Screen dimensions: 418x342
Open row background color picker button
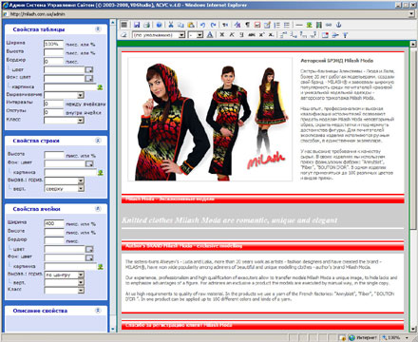(x=89, y=163)
